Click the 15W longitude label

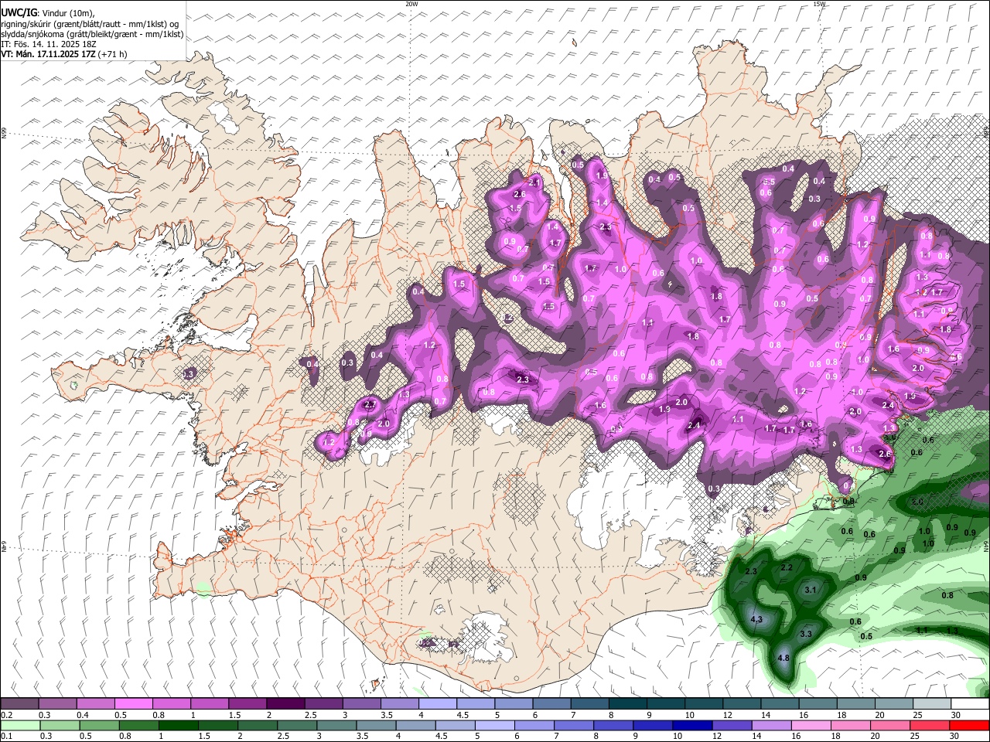(x=820, y=4)
